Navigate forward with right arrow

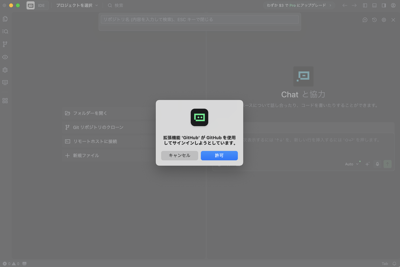tap(354, 5)
